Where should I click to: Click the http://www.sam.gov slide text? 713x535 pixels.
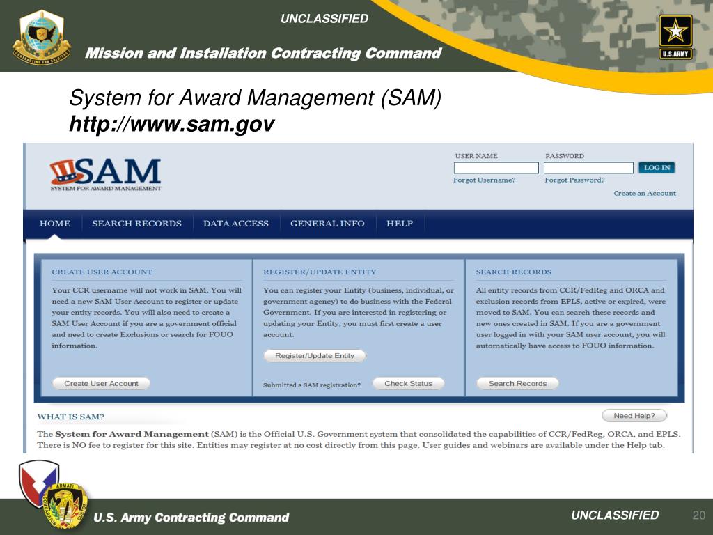(x=171, y=123)
